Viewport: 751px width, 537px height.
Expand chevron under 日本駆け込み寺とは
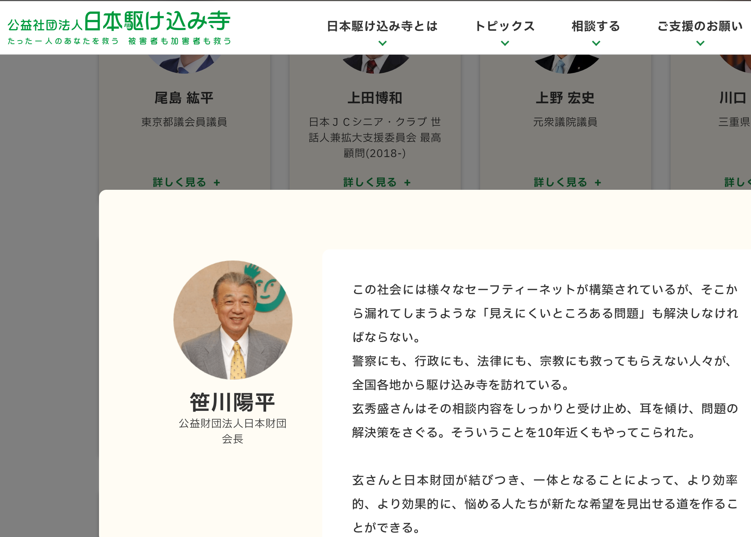(382, 43)
